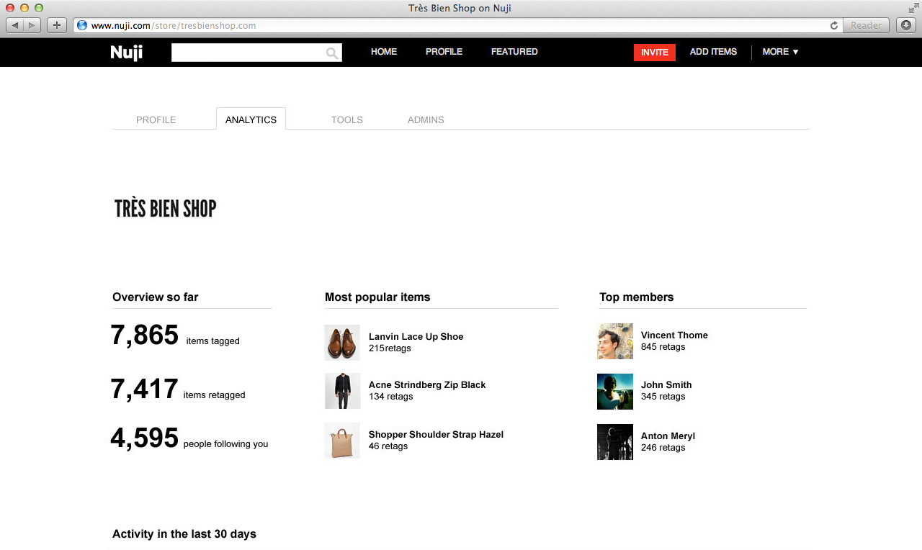The height and width of the screenshot is (550, 922).
Task: Click the Shopper Shoulder Strap Hazel title
Action: point(436,434)
